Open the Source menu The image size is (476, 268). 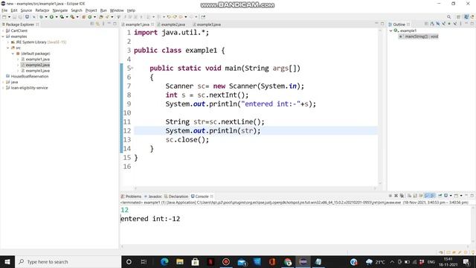(26, 10)
